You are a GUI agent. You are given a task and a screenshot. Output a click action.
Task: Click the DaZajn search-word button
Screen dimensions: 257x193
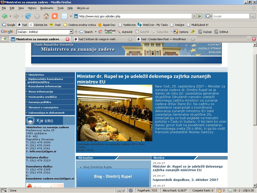pos(205,32)
